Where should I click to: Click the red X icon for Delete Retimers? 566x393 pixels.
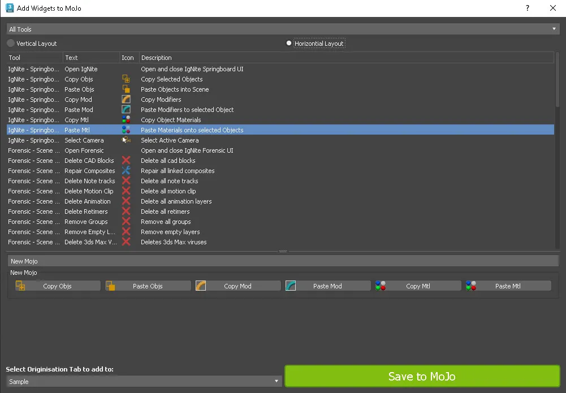[126, 211]
